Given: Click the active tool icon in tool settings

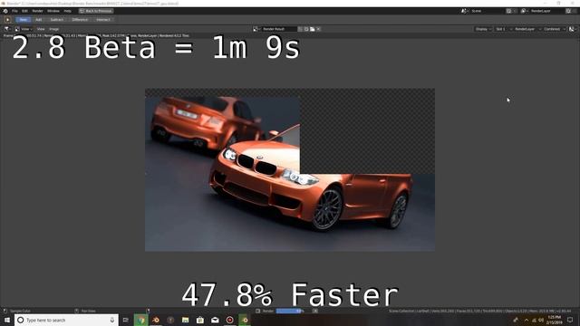Looking at the screenshot, I should pyautogui.click(x=7, y=20).
